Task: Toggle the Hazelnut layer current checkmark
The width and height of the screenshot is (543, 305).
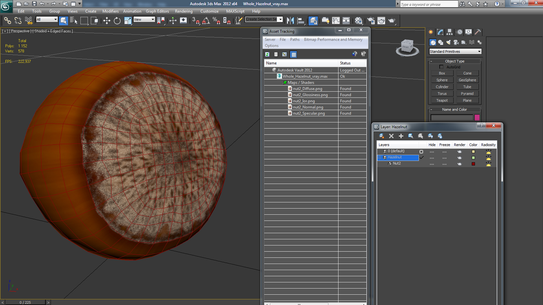Action: [x=421, y=157]
